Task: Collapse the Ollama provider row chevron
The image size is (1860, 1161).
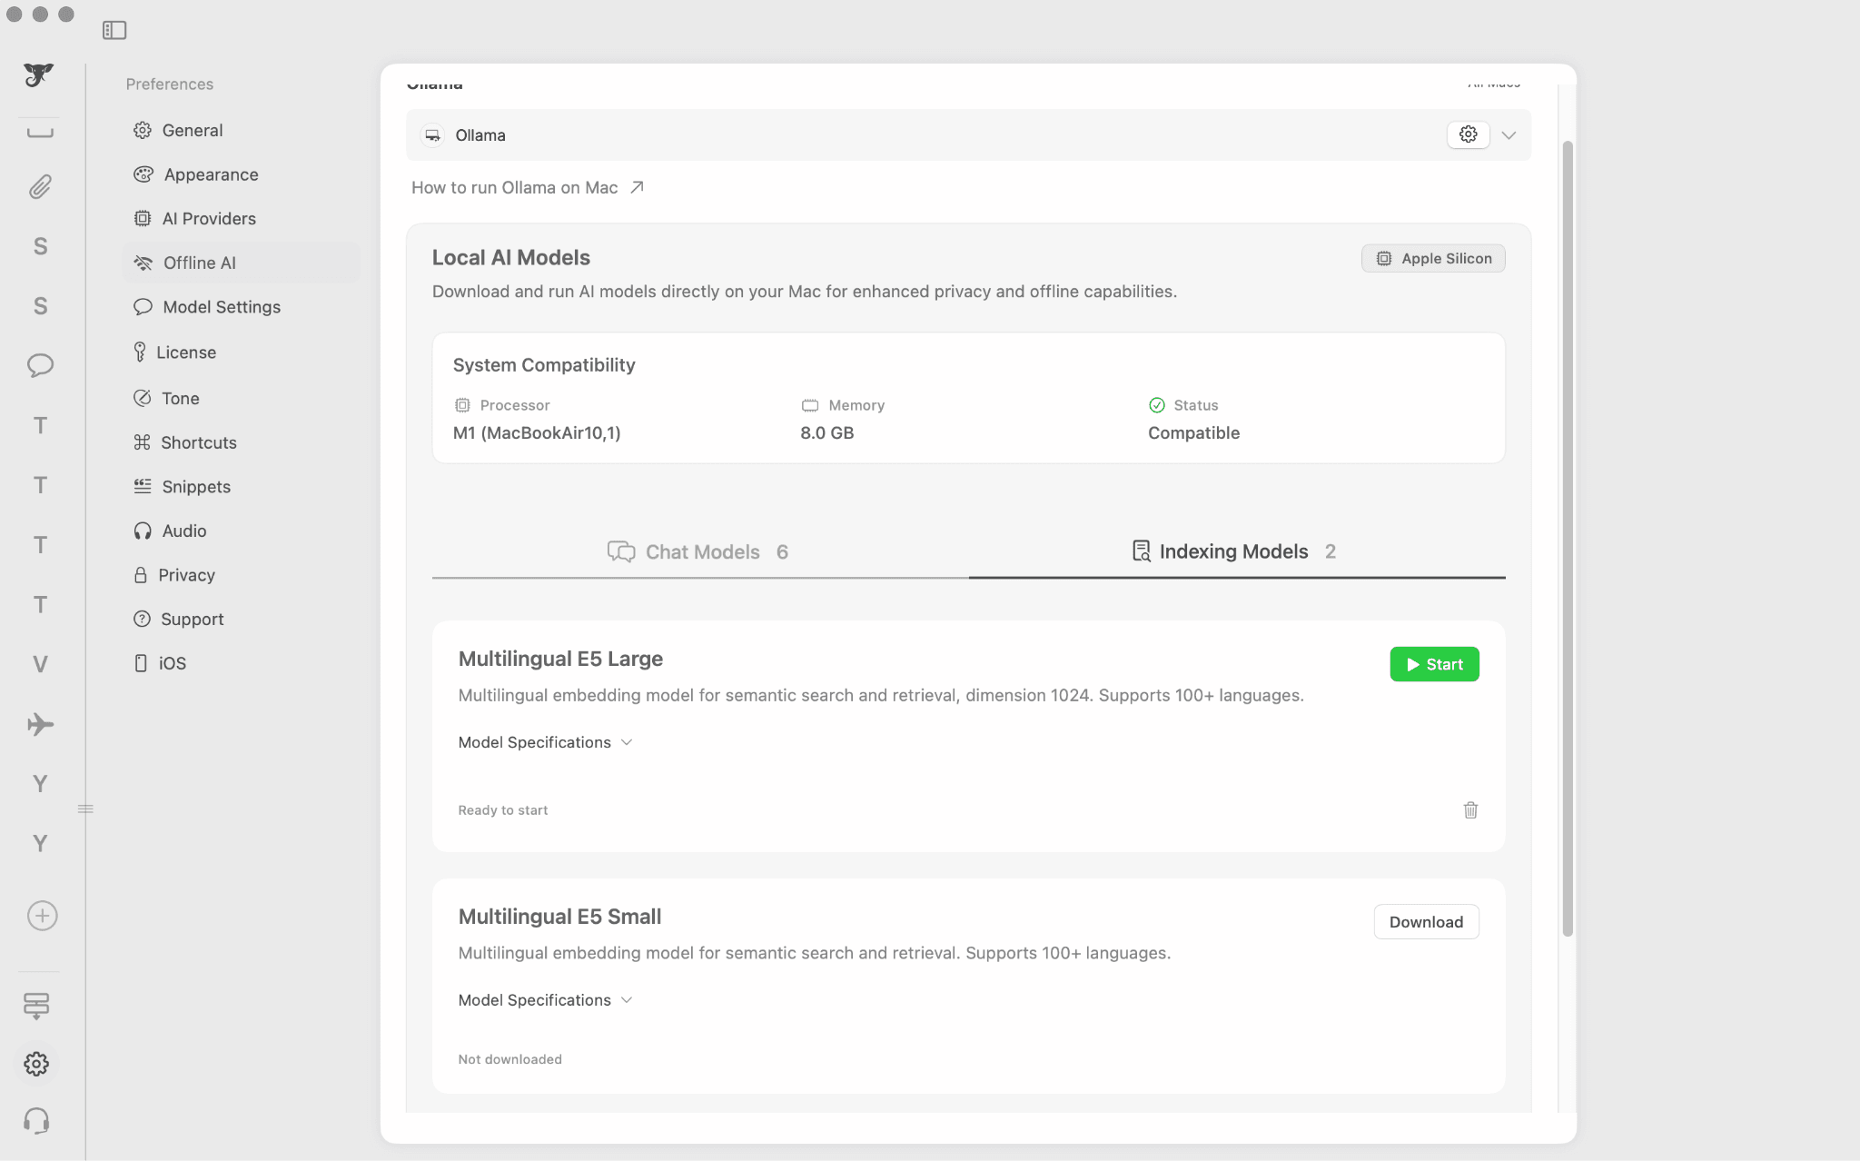Action: tap(1509, 134)
